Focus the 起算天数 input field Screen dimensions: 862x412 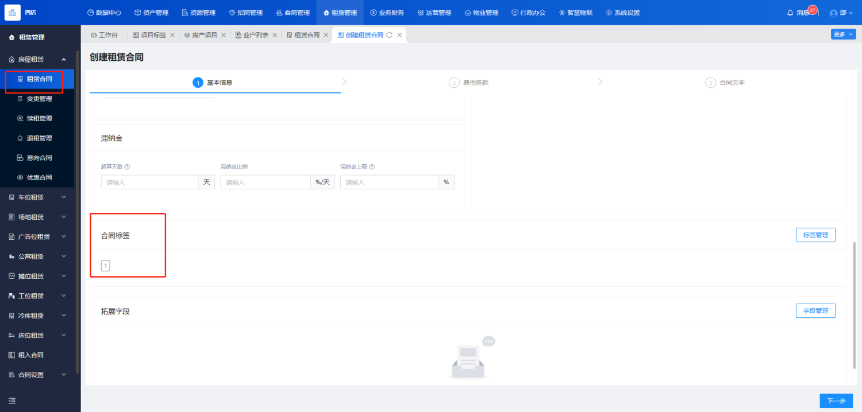[x=149, y=182]
